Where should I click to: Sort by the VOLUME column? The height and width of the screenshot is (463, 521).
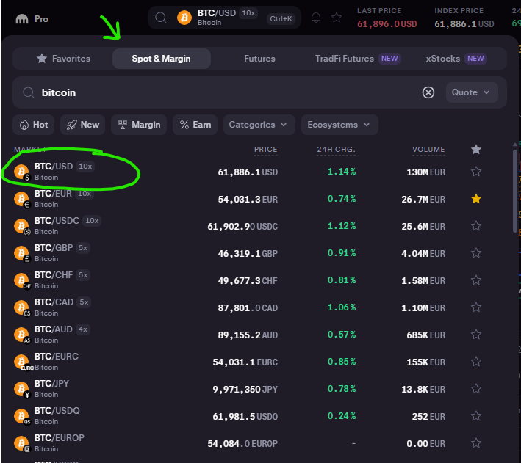coord(428,150)
